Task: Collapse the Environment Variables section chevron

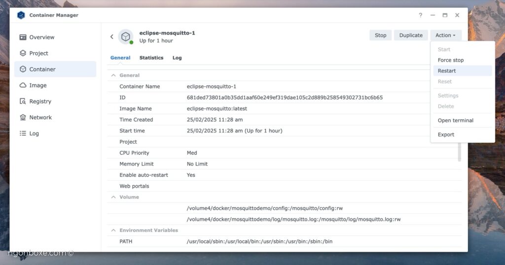Action: 113,230
